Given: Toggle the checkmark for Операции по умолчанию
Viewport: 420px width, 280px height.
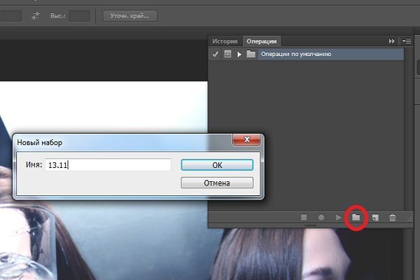Looking at the screenshot, I should point(216,54).
